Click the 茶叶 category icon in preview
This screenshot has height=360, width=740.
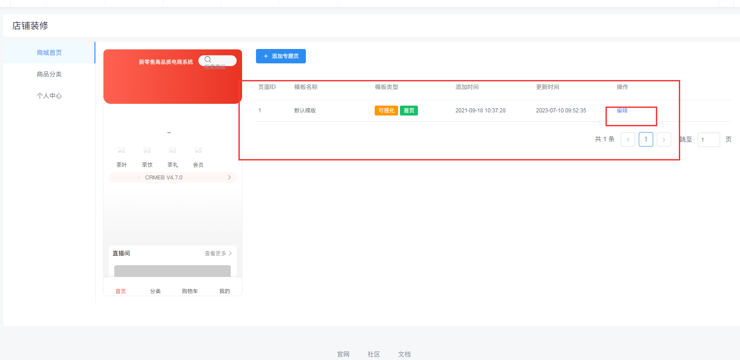click(121, 150)
